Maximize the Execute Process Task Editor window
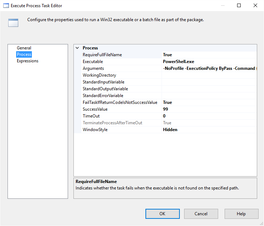Screen dimensions: 264x226 (239, 5)
